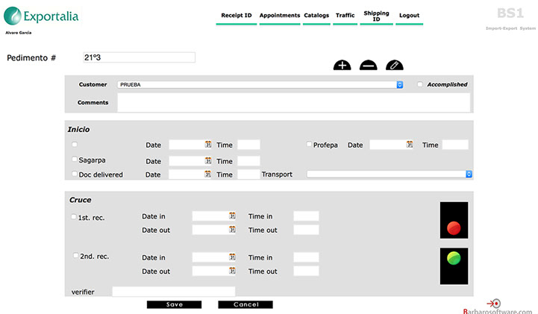The height and width of the screenshot is (314, 538).
Task: Click into the Comments text field
Action: [293, 103]
